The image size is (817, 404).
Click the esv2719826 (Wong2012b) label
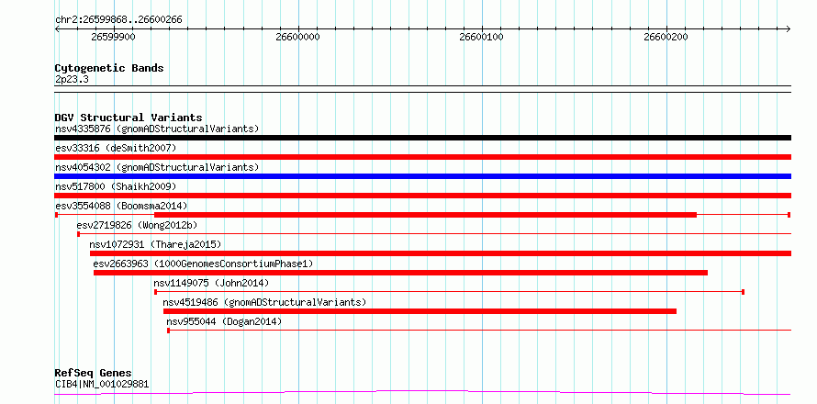(137, 225)
